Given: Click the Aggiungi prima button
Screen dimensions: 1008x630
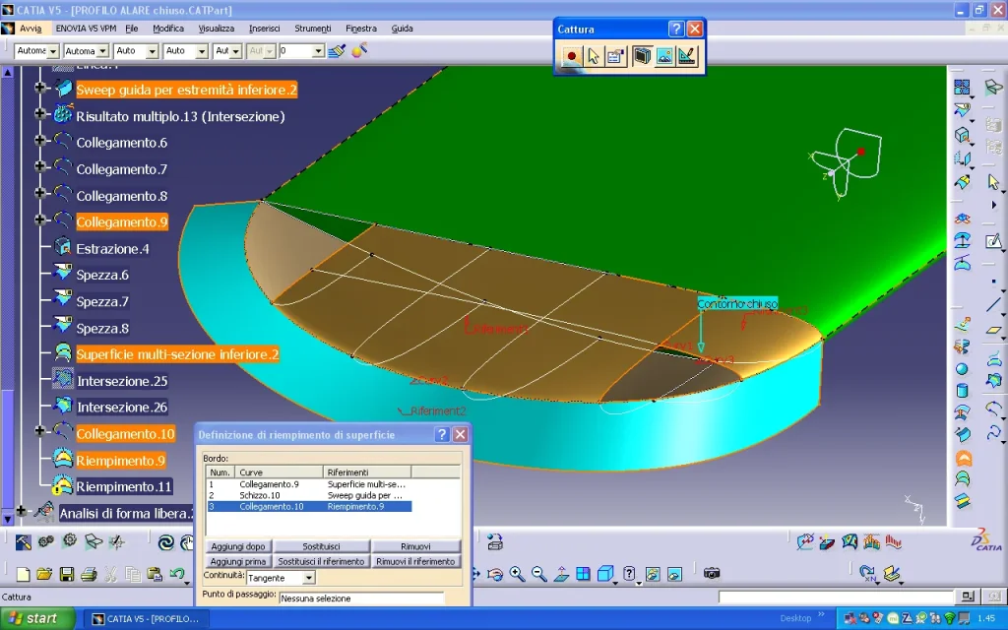Looking at the screenshot, I should [x=238, y=561].
